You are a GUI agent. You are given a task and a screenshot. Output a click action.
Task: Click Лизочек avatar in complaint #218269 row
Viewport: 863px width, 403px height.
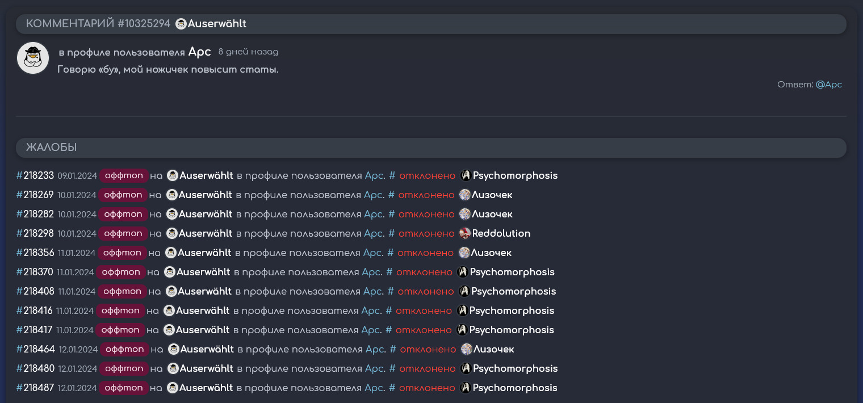point(464,195)
